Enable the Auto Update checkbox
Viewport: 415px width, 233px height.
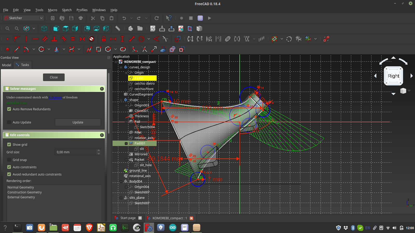pyautogui.click(x=9, y=122)
